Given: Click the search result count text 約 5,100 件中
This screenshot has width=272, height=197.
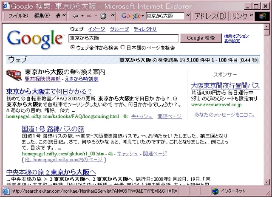Looking at the screenshot, I should (195, 60).
